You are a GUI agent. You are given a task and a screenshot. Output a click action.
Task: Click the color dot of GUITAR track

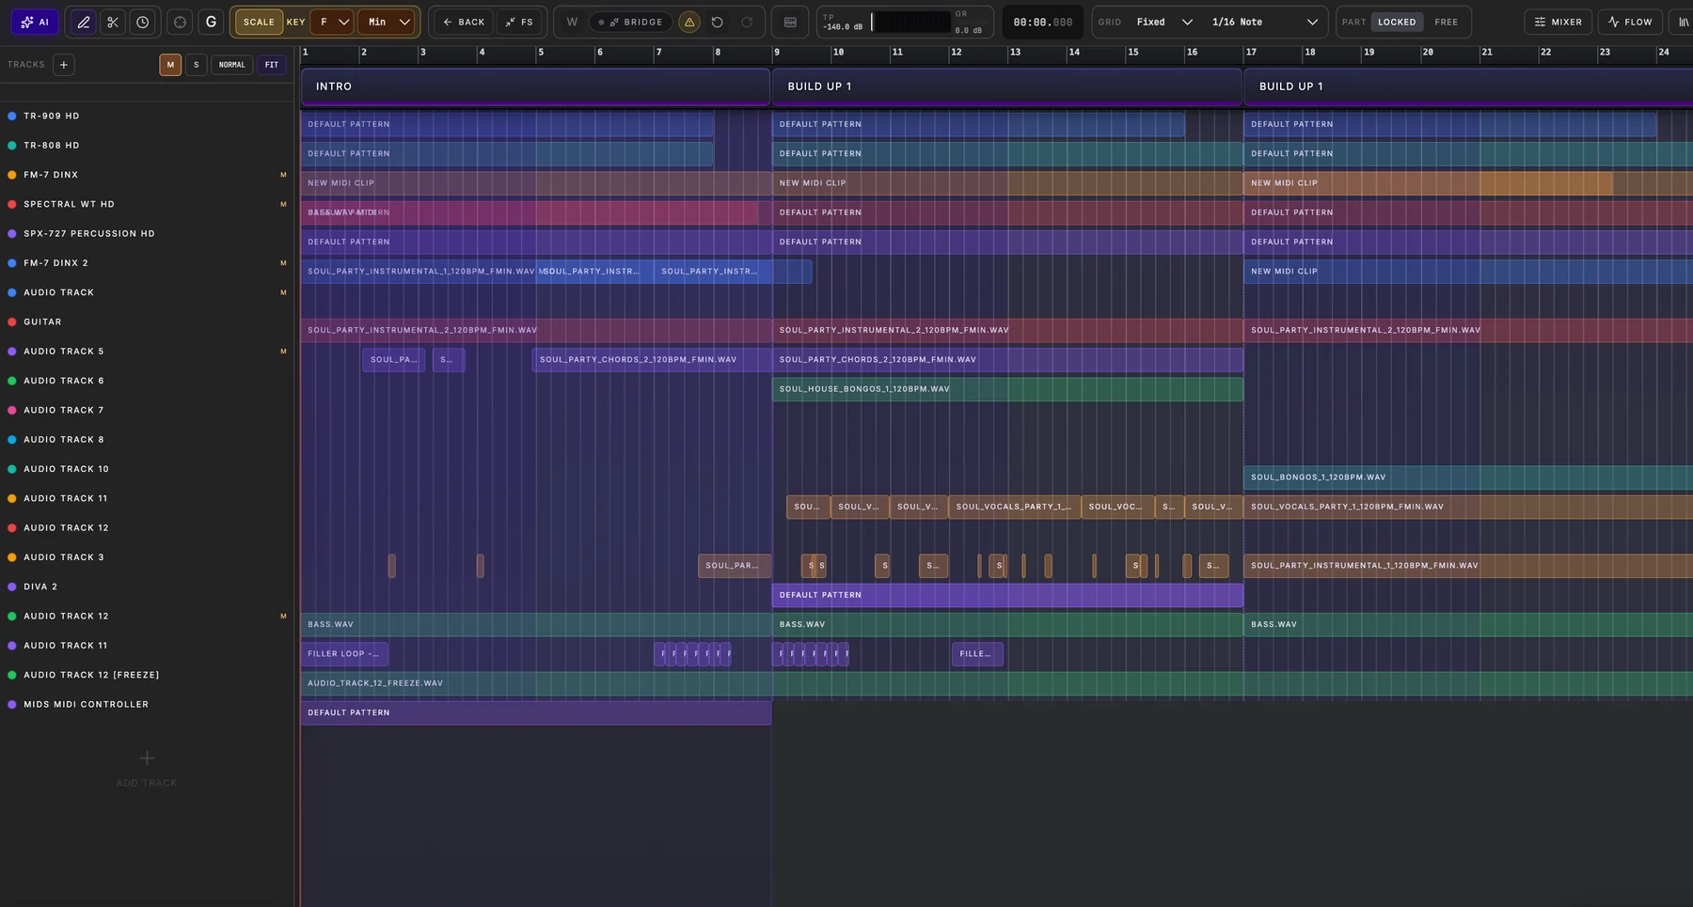pyautogui.click(x=12, y=321)
